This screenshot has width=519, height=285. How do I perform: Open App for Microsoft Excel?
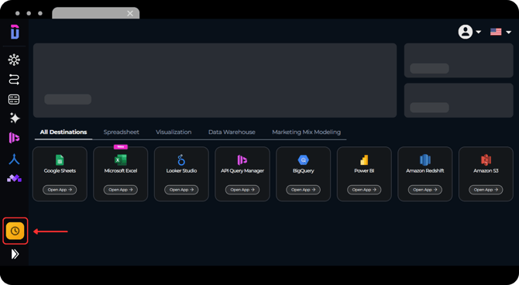(x=121, y=190)
